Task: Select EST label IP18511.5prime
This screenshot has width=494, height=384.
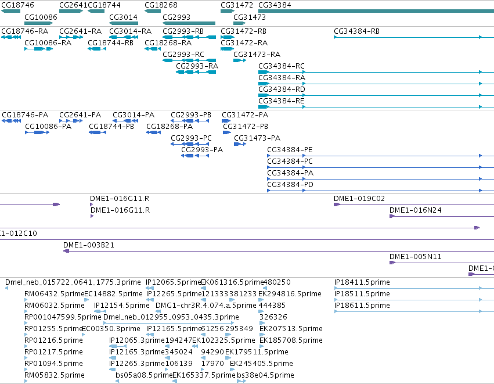Action: point(362,295)
